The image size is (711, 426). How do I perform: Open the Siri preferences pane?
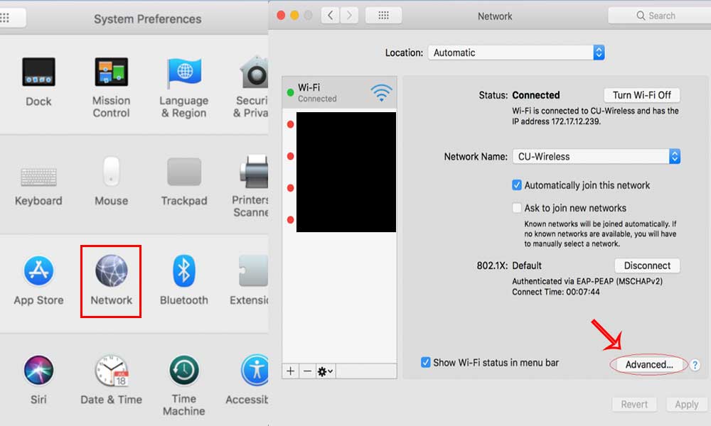click(x=38, y=379)
